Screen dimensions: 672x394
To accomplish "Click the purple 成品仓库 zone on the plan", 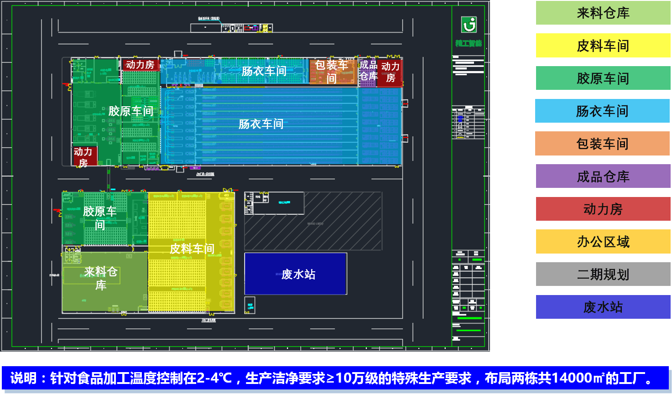I will pyautogui.click(x=368, y=73).
